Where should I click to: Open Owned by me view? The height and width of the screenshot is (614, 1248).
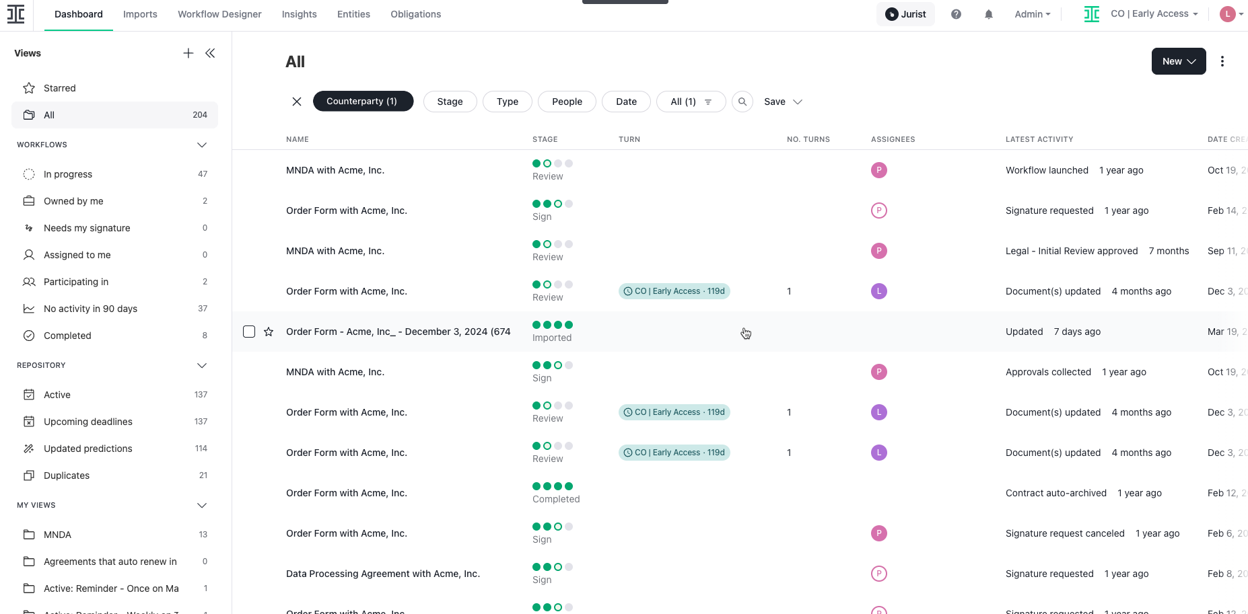click(x=114, y=201)
